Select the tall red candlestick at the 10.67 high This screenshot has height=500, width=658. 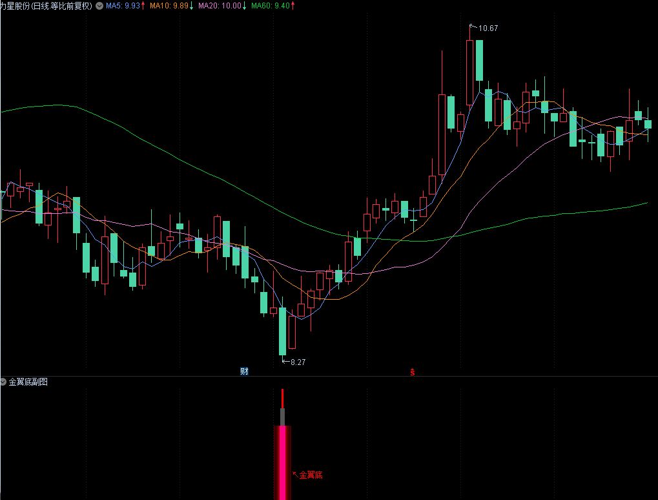coord(469,71)
